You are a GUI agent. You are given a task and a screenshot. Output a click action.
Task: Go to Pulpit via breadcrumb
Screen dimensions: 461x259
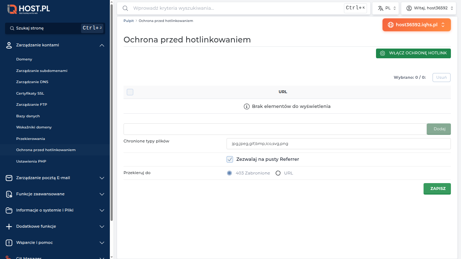[x=129, y=21]
